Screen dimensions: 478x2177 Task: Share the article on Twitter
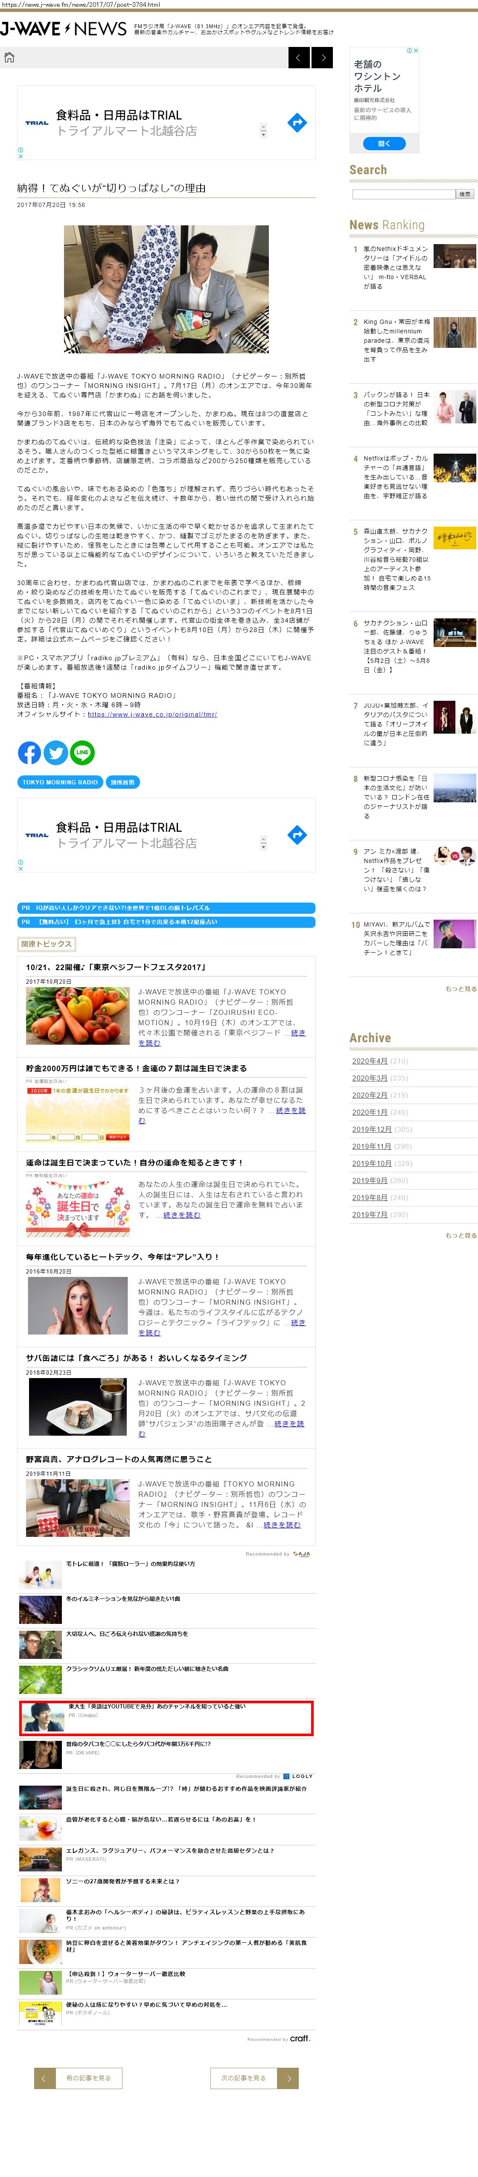click(56, 751)
